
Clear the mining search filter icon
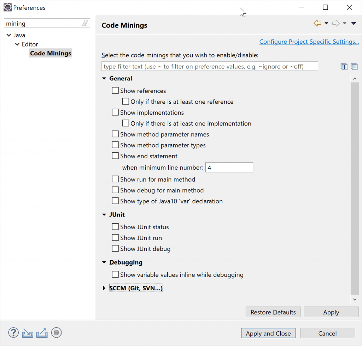86,23
